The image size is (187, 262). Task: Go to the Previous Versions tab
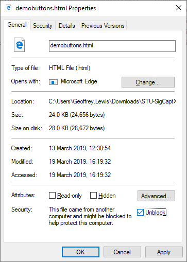point(103,26)
